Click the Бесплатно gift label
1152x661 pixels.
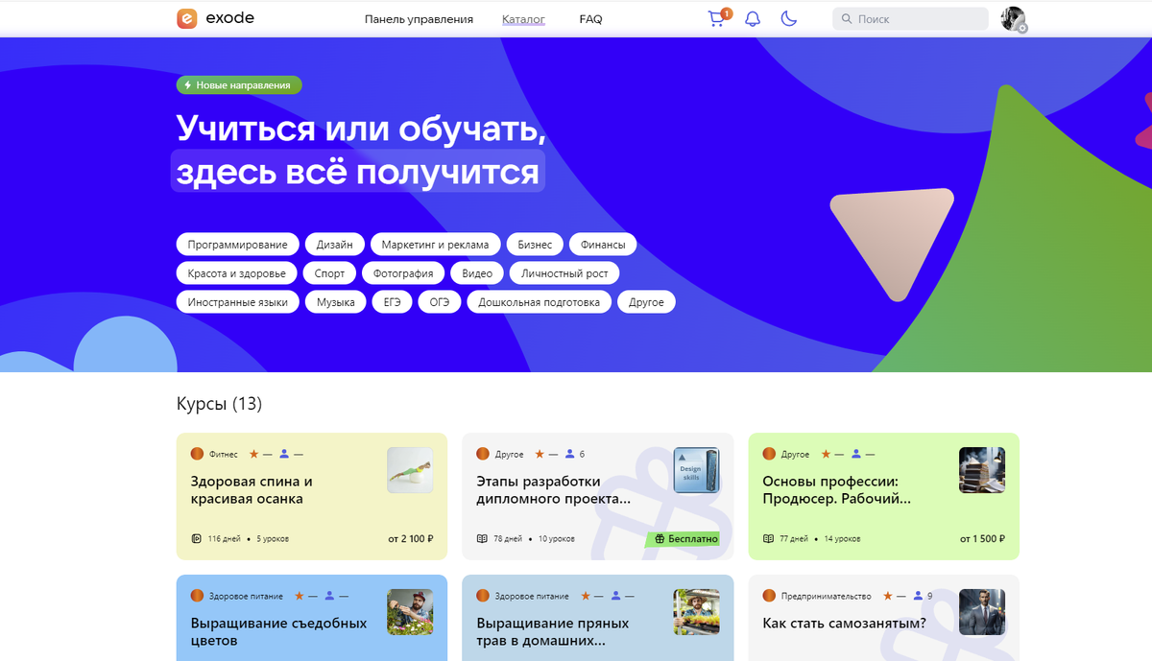[x=684, y=539]
